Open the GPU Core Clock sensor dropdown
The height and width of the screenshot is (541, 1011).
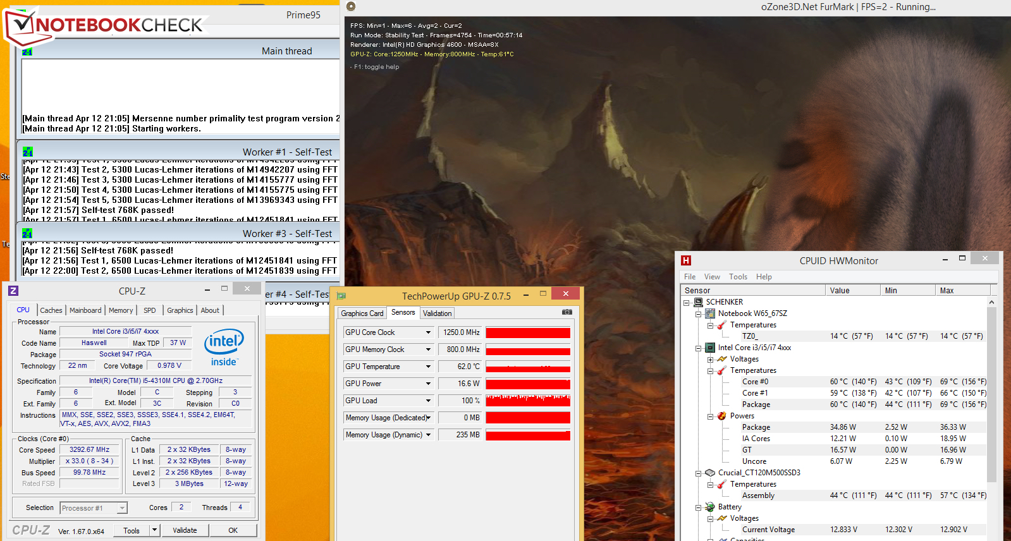click(x=428, y=332)
